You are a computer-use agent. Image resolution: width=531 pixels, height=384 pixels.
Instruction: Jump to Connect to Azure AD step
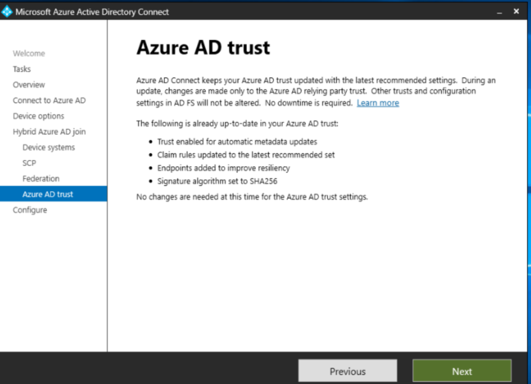click(x=49, y=101)
